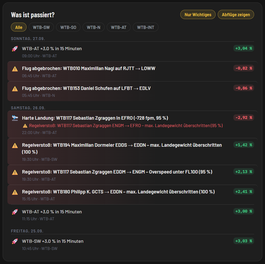Open the Harte Landung WTB117 Sebastian Zgraggen event
Image resolution: width=265 pixels, height=264 pixels.
[132, 124]
